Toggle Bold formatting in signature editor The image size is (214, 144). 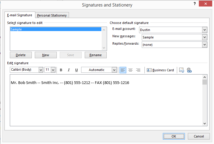(61, 70)
